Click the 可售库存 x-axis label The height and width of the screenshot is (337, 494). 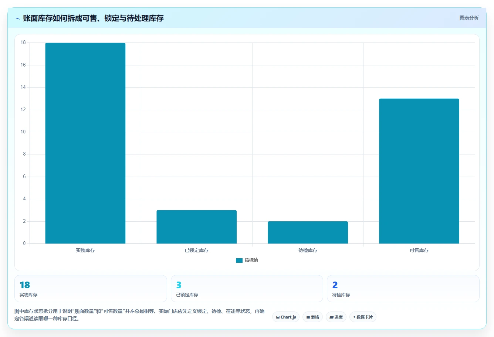coord(419,250)
